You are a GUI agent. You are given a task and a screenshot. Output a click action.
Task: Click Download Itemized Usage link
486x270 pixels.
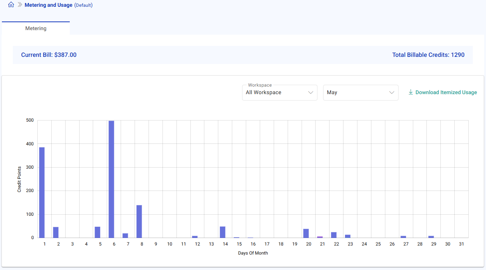(446, 92)
